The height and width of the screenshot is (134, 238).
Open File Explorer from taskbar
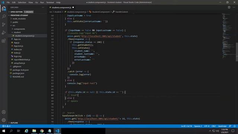coord(34,131)
